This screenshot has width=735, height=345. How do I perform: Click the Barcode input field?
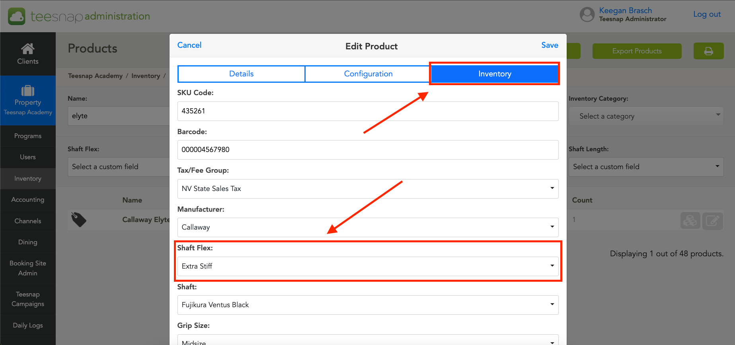(368, 150)
